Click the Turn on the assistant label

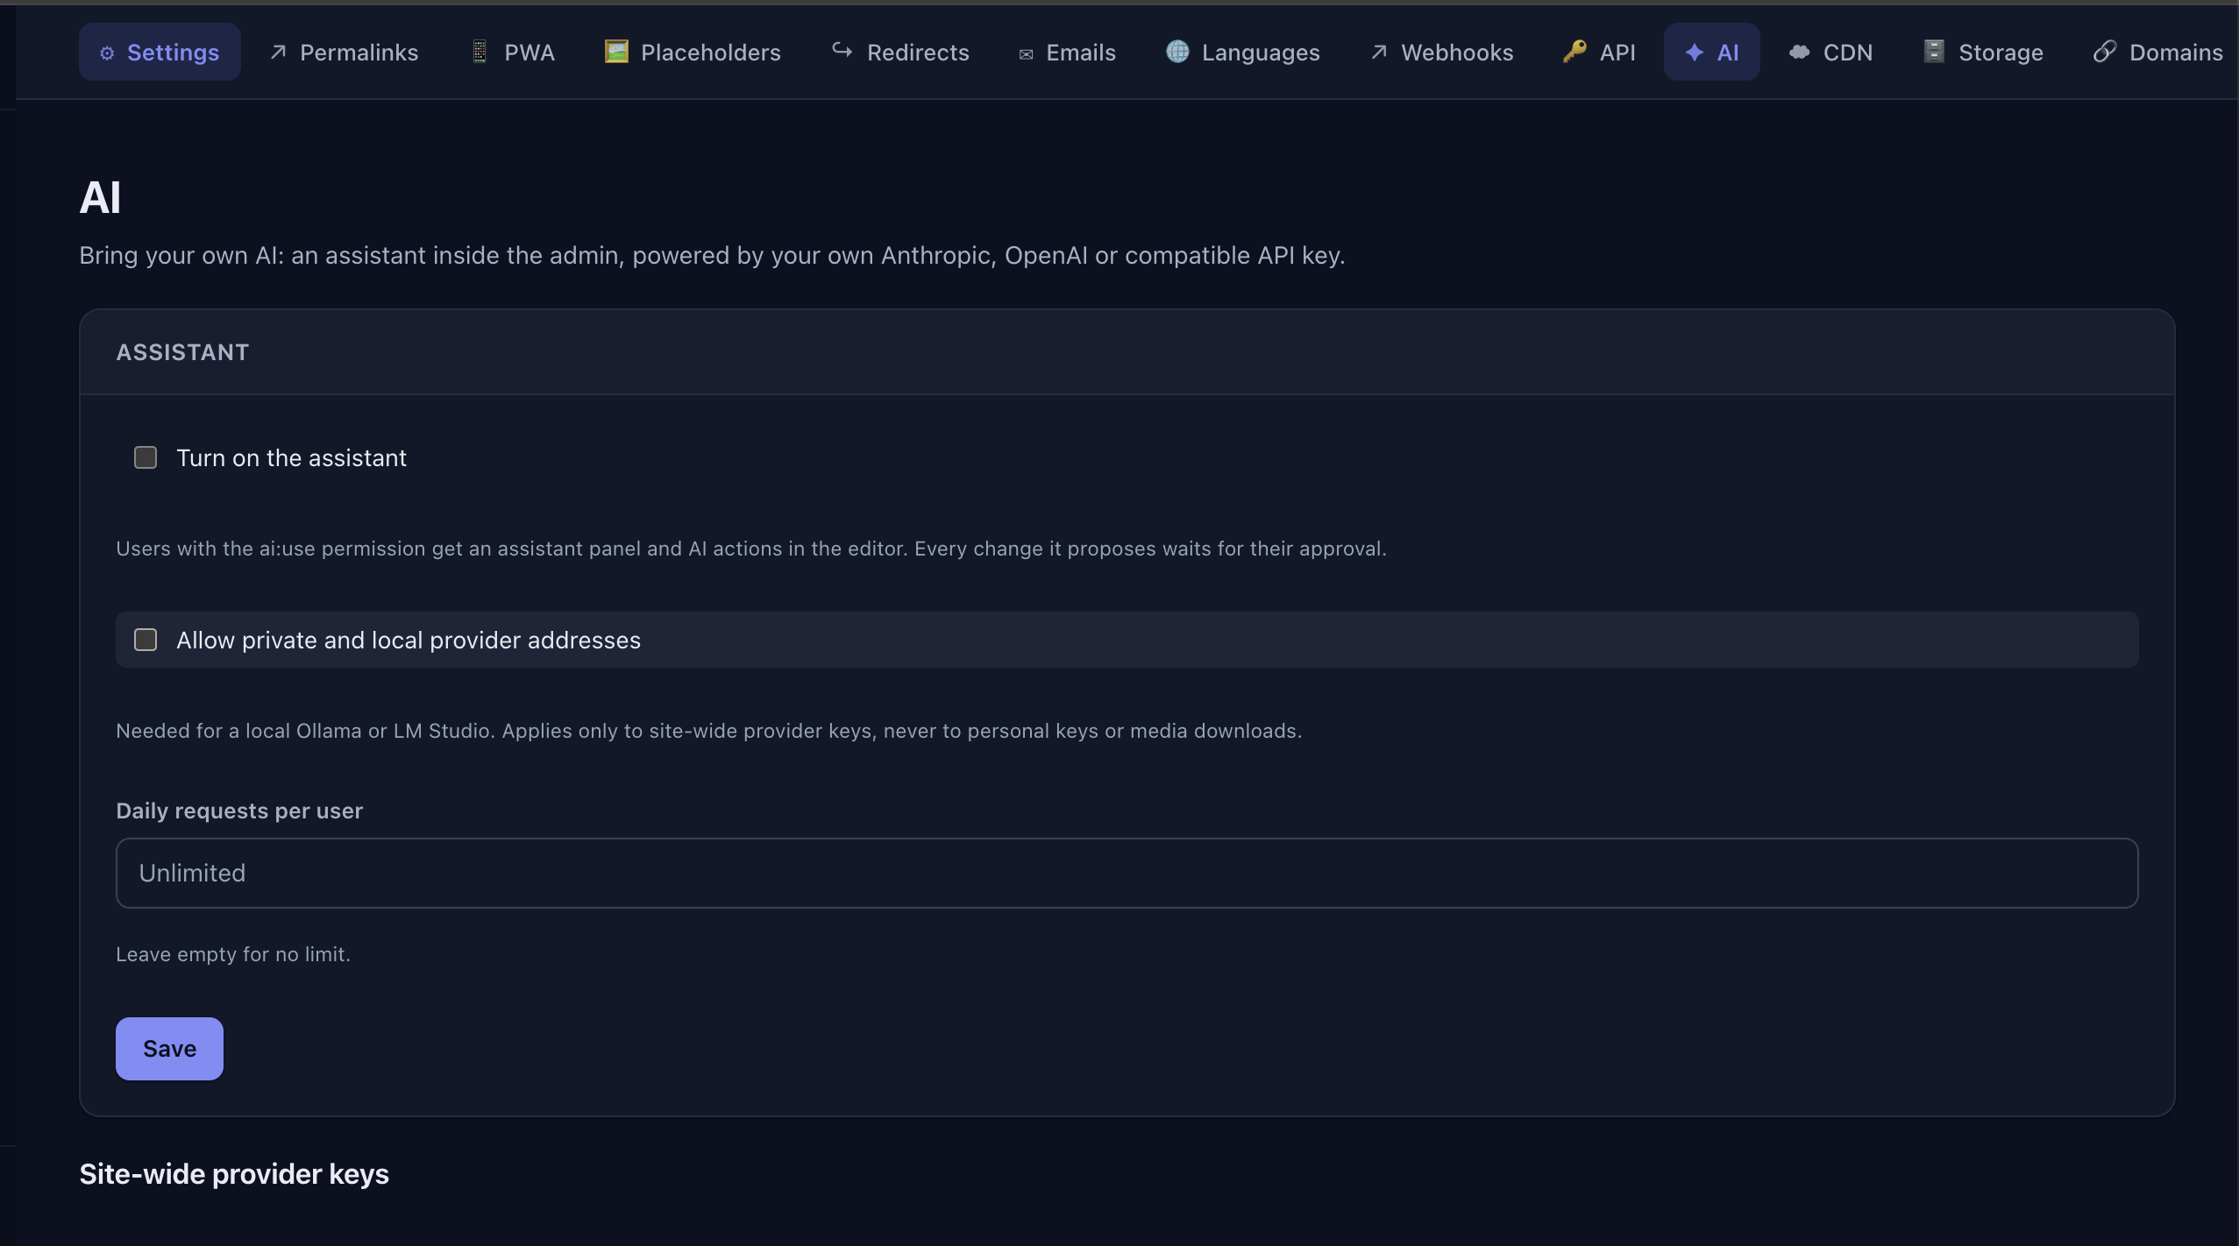tap(291, 457)
